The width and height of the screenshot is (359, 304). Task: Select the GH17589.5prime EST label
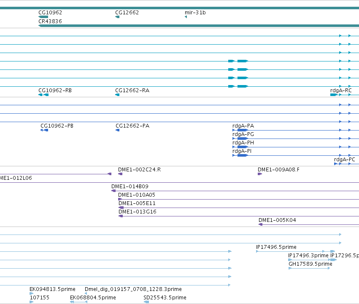pos(310,264)
